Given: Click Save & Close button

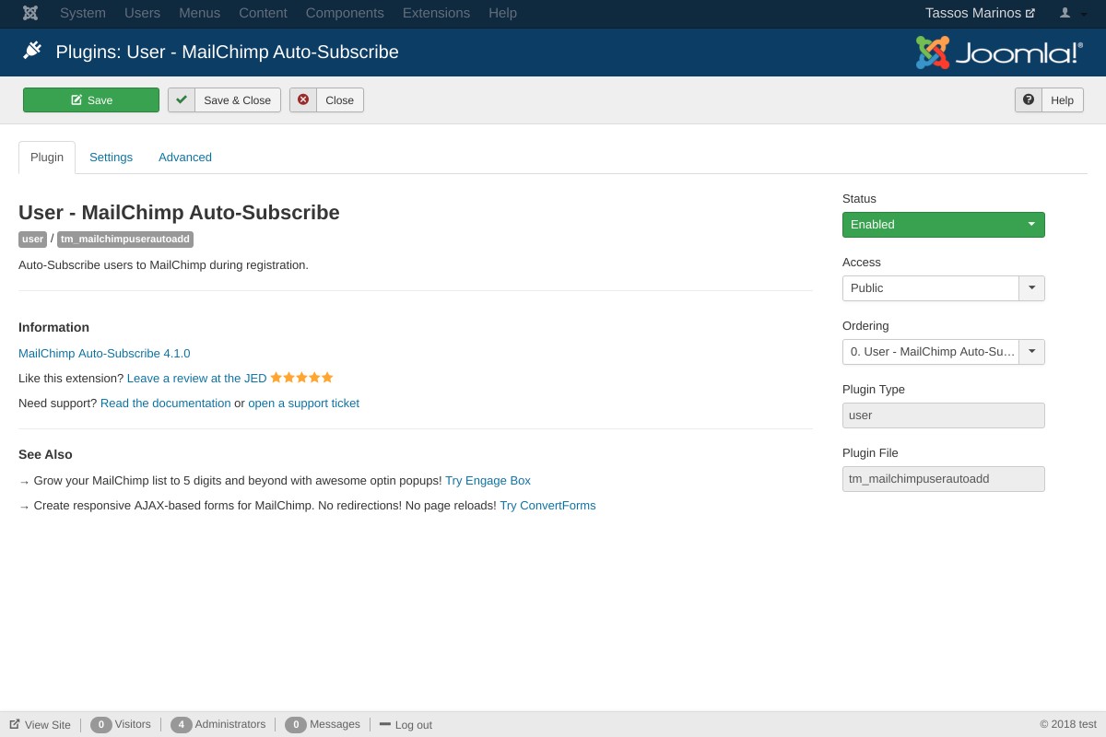Looking at the screenshot, I should click(x=224, y=99).
